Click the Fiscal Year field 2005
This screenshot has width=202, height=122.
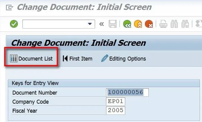coord(116,111)
